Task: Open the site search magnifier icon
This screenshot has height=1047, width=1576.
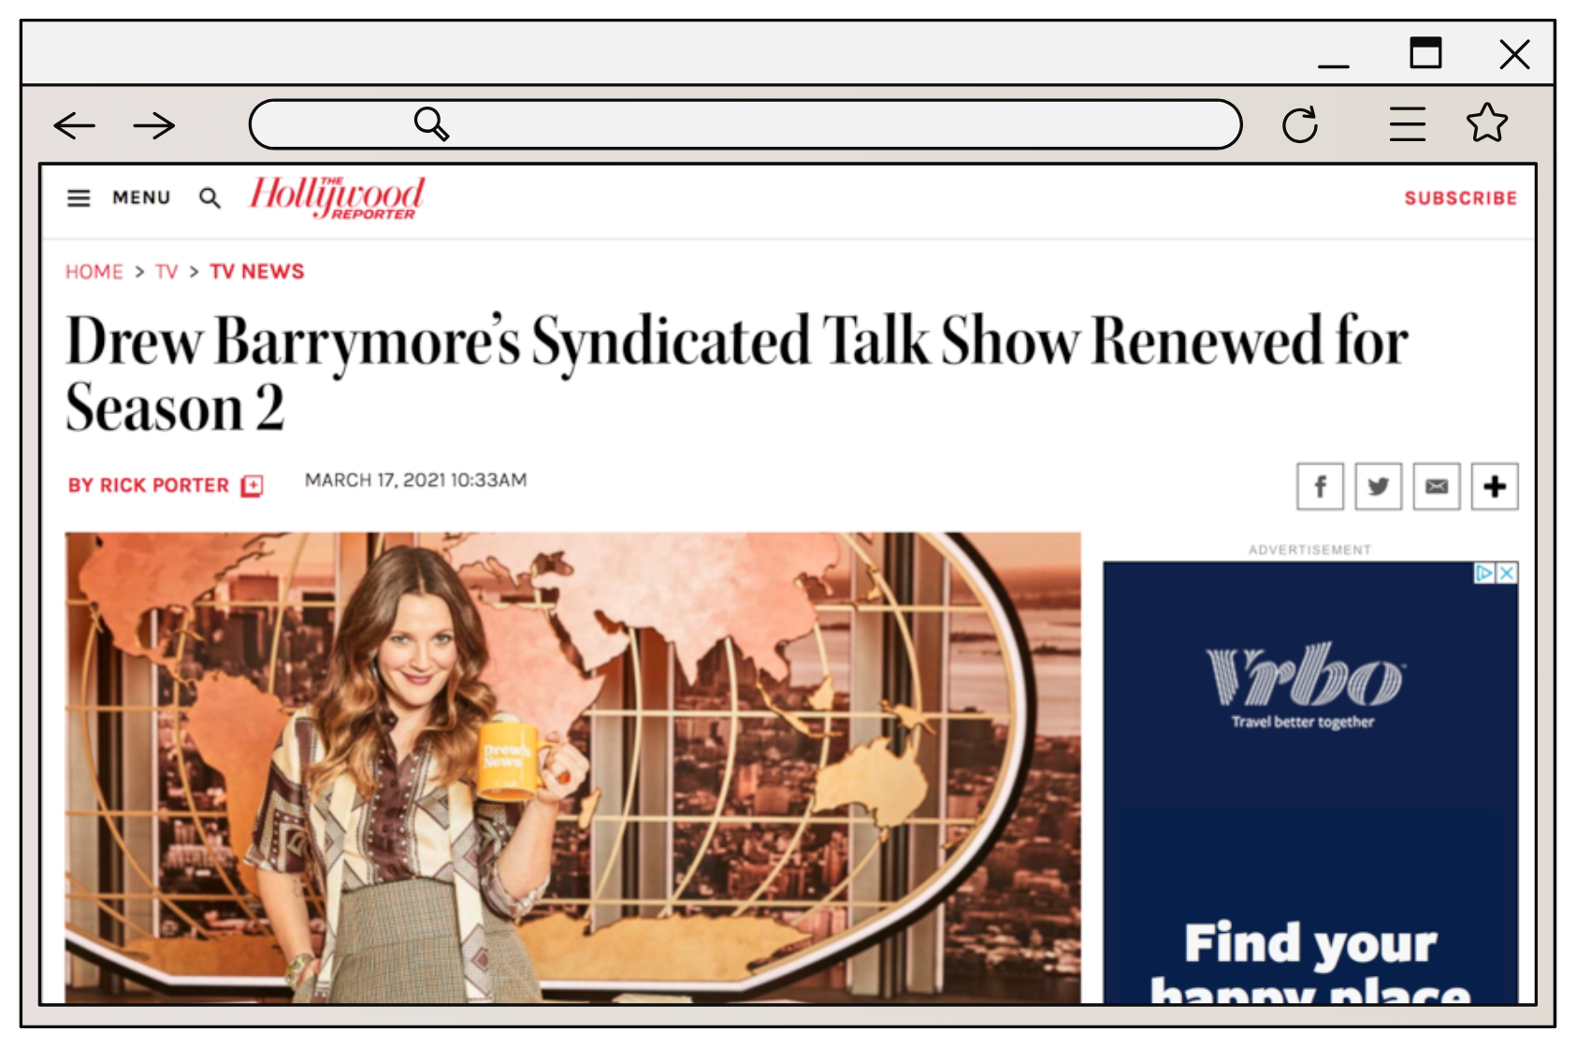Action: [x=210, y=198]
